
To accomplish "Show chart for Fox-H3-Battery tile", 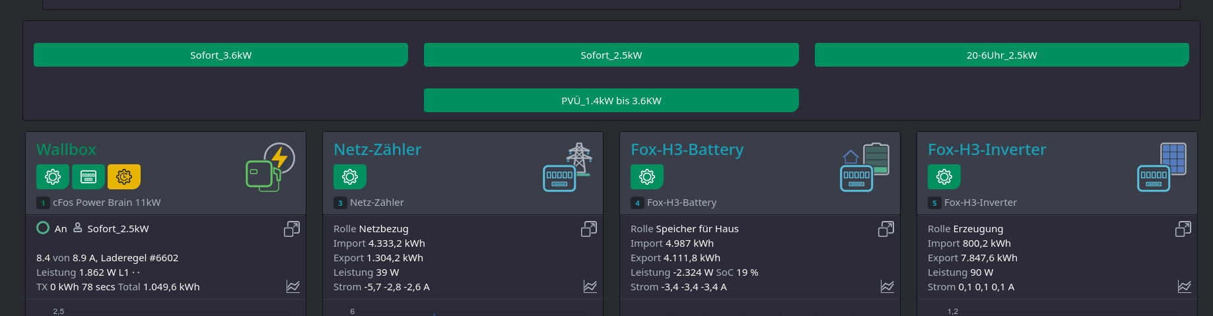I will click(x=887, y=286).
